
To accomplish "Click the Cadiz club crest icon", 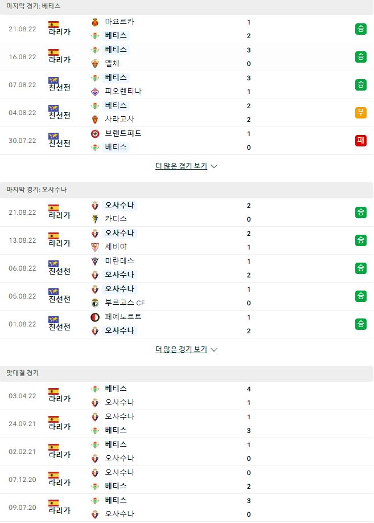I will (x=95, y=219).
